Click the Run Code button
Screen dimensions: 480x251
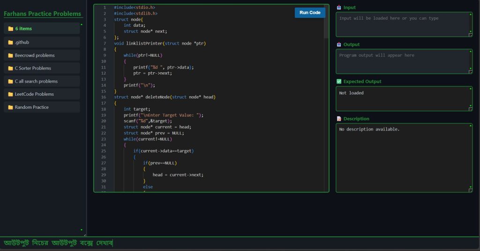tap(310, 13)
